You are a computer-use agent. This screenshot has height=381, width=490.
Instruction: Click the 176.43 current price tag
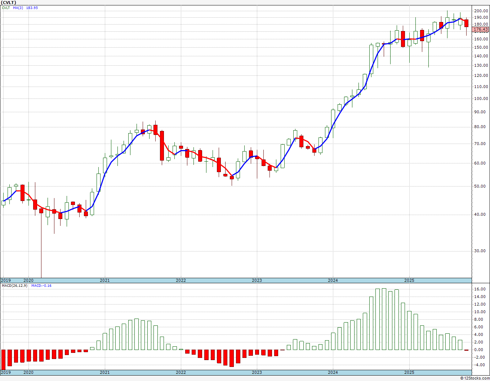point(481,29)
